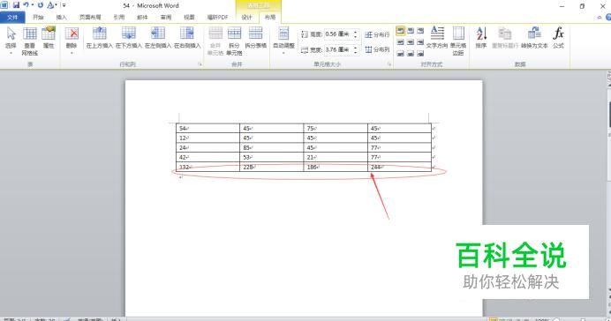Switch to the Review (审阅) tab
The width and height of the screenshot is (611, 321).
coord(166,17)
